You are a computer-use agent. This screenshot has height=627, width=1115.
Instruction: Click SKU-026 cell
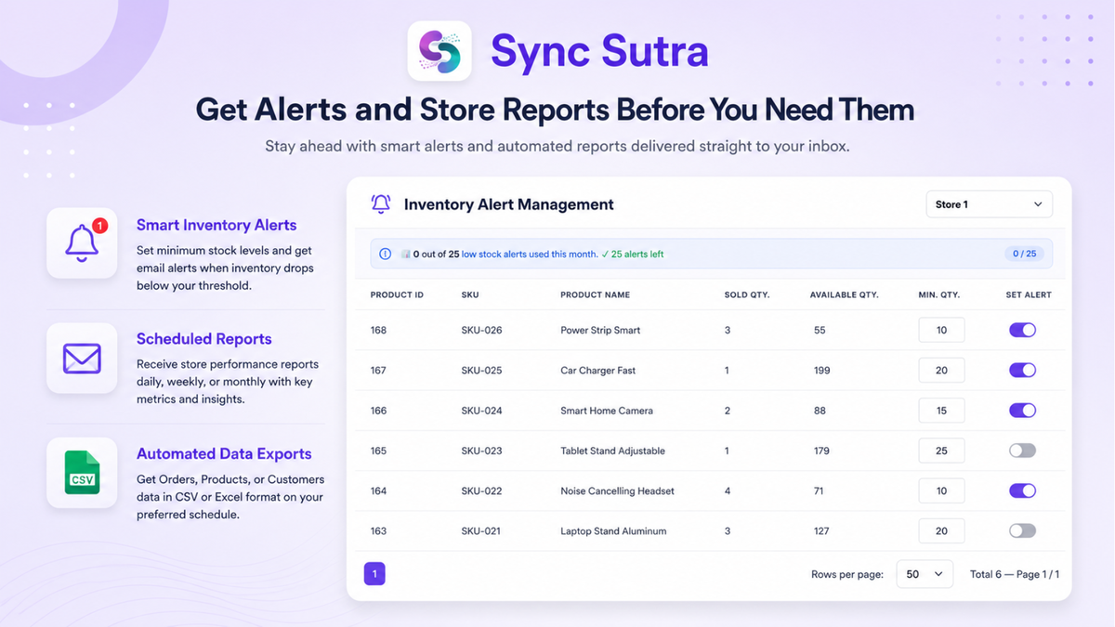coord(481,330)
